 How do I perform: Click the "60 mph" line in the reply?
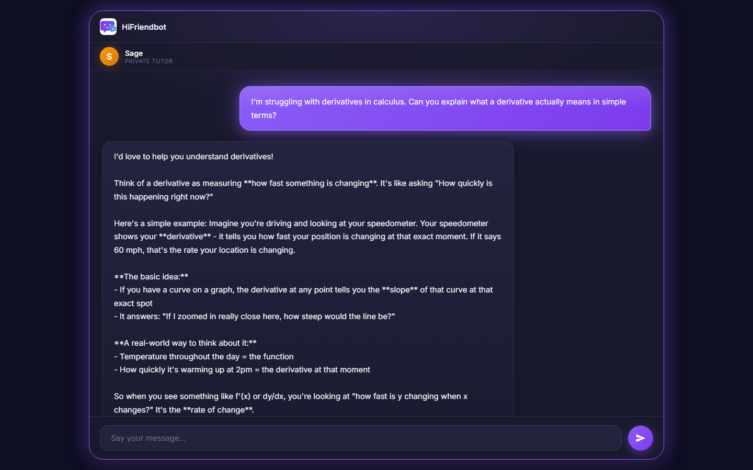(x=204, y=250)
